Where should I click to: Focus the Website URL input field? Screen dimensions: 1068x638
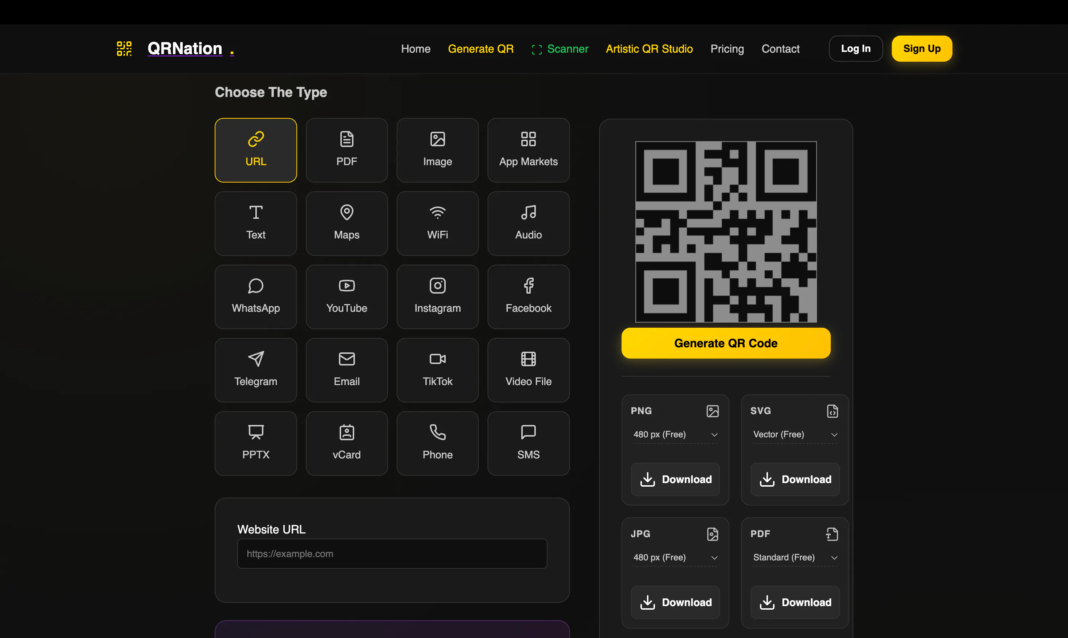click(x=392, y=554)
